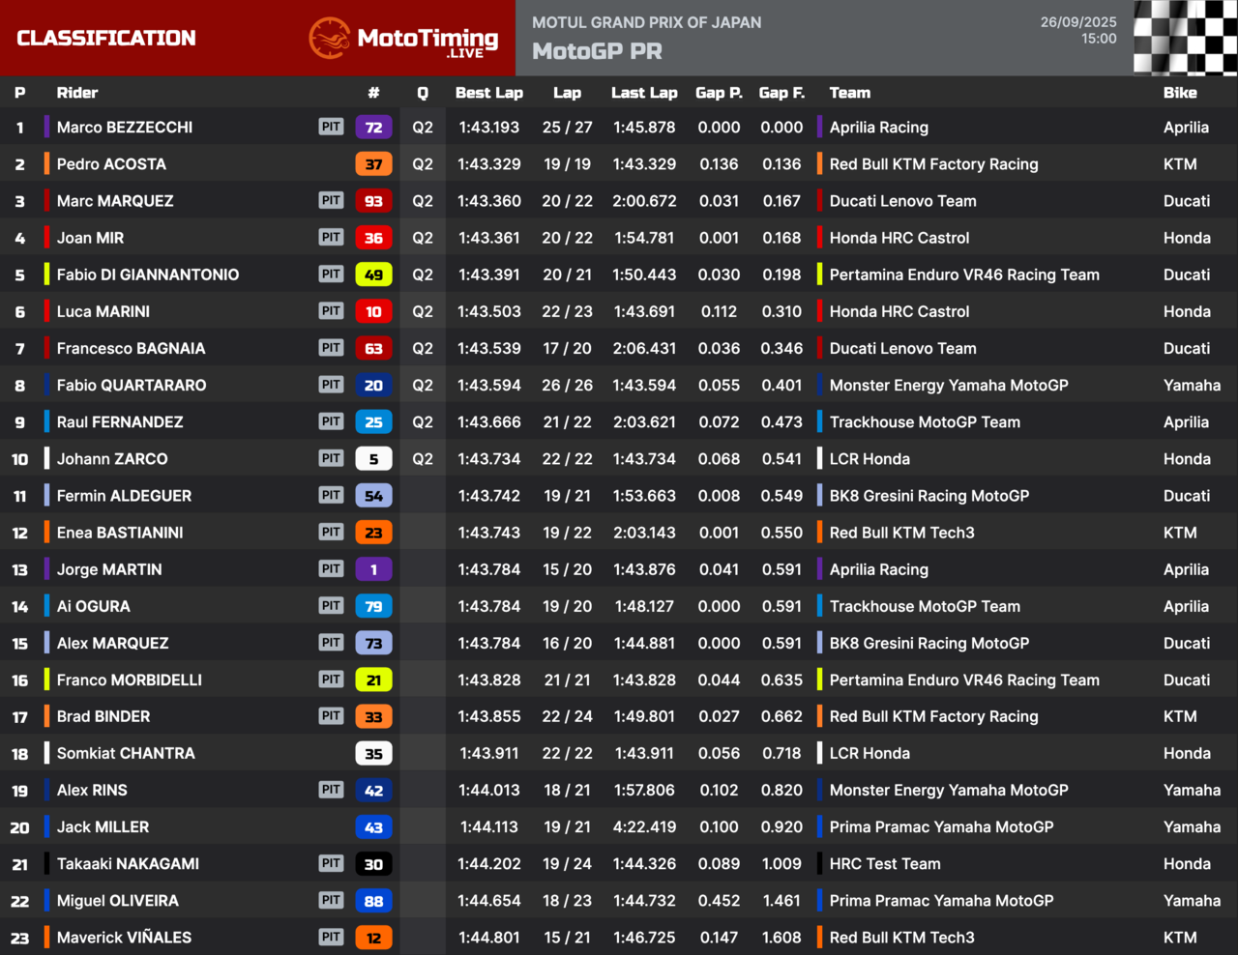Click the PIT badge for Fabio QUARTARARO
1238x955 pixels.
pyautogui.click(x=331, y=385)
